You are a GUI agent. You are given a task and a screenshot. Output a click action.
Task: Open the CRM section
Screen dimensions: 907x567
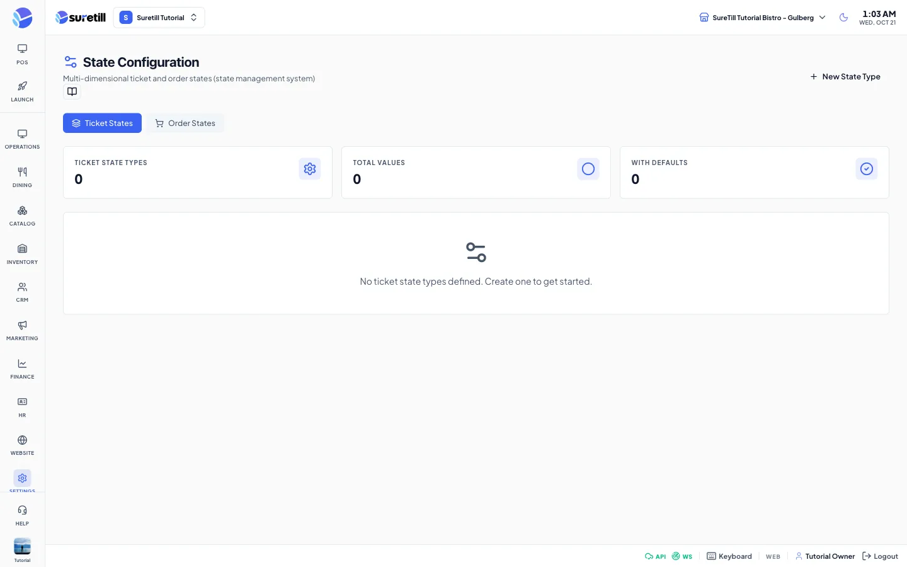pyautogui.click(x=22, y=292)
